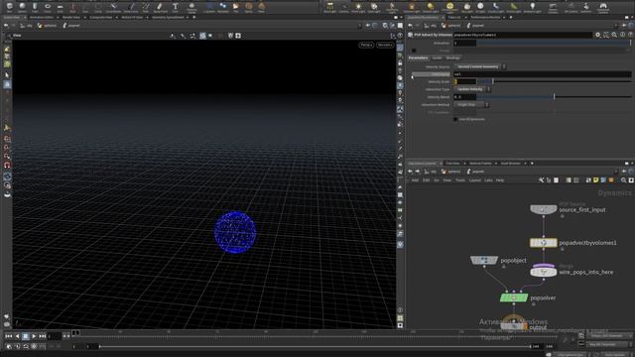Open the Render View pane tab
635x357 pixels.
(71, 18)
